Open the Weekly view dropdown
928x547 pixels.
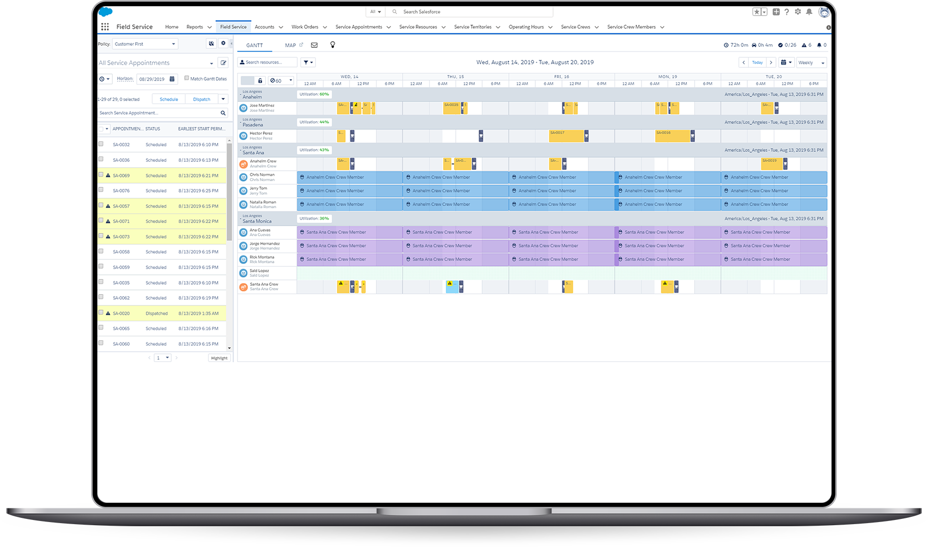tap(812, 62)
